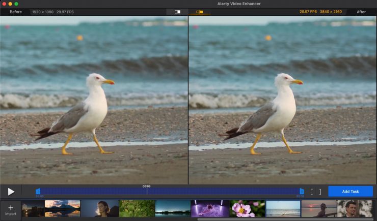Import a new video file
This screenshot has width=377, height=221.
point(11,210)
